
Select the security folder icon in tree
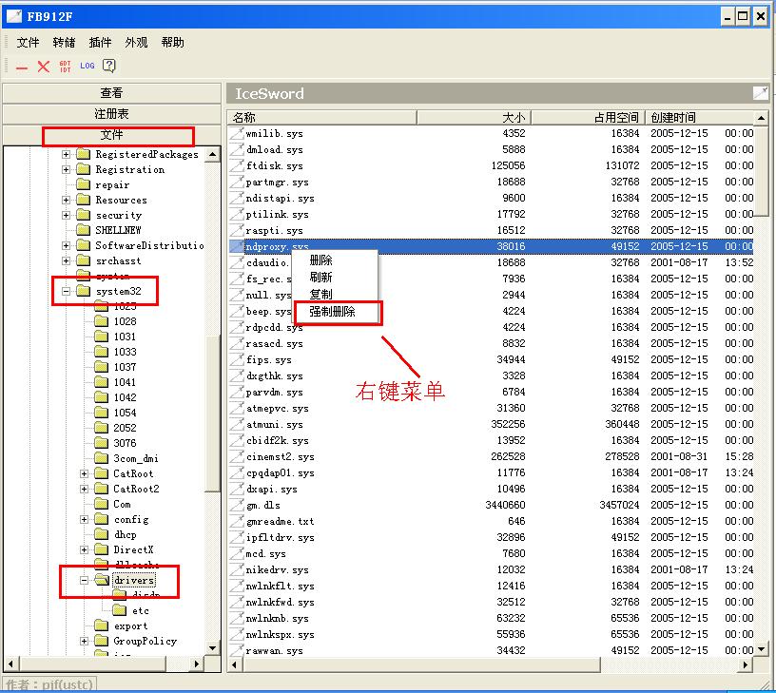83,215
